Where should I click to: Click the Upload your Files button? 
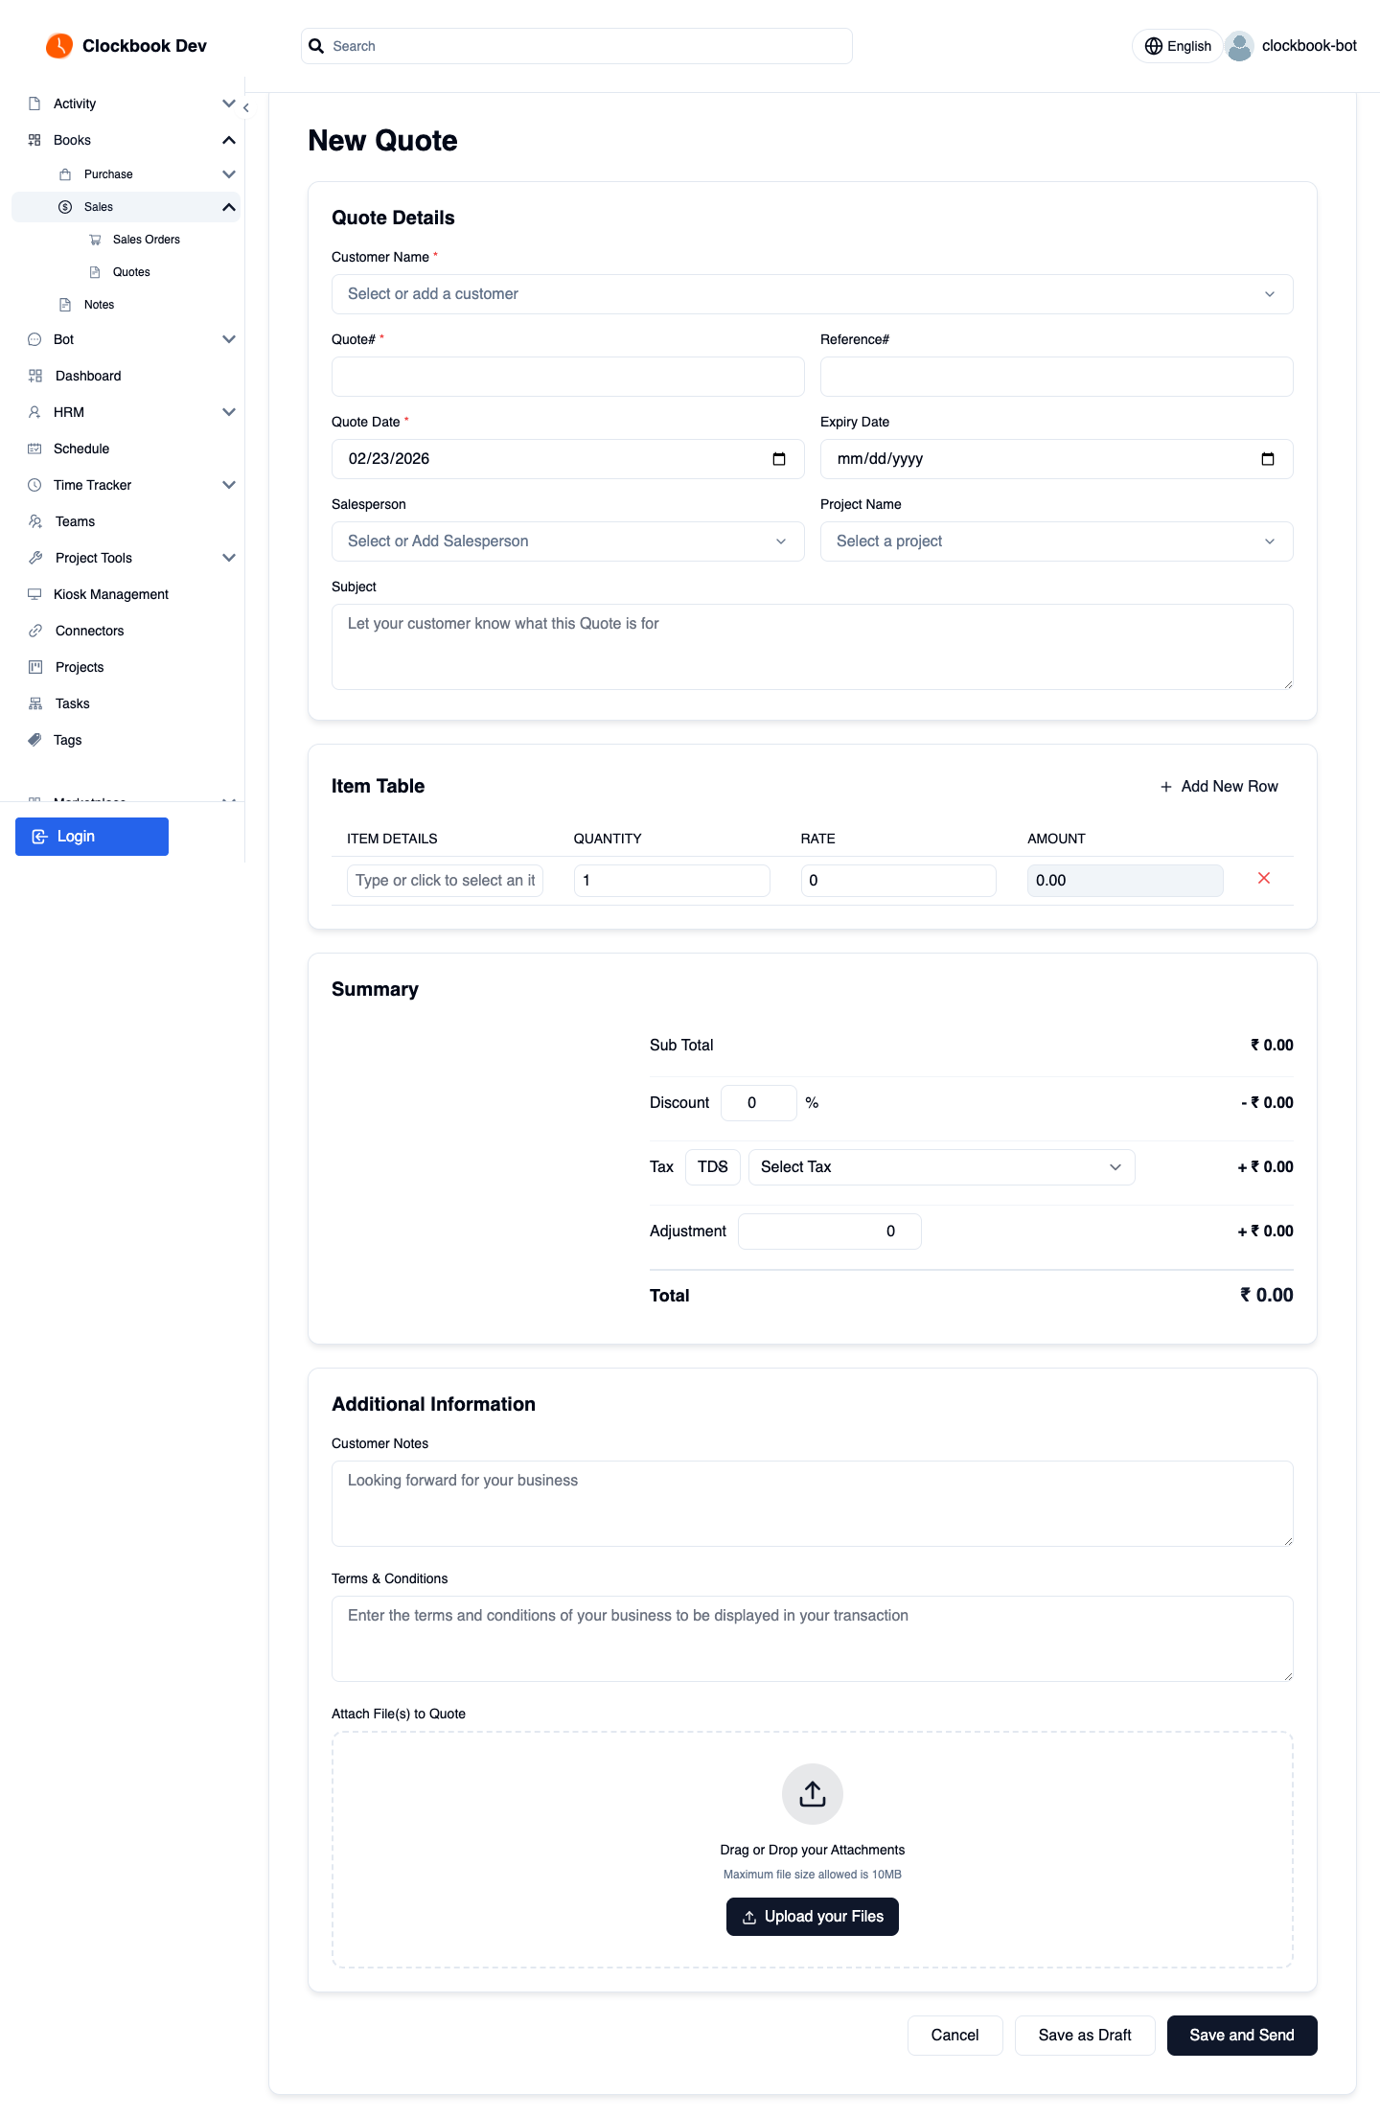pos(813,1917)
